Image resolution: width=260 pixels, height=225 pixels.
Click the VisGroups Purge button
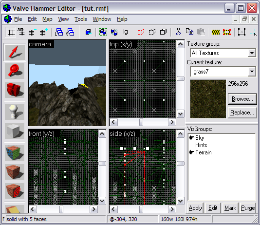[x=248, y=208]
